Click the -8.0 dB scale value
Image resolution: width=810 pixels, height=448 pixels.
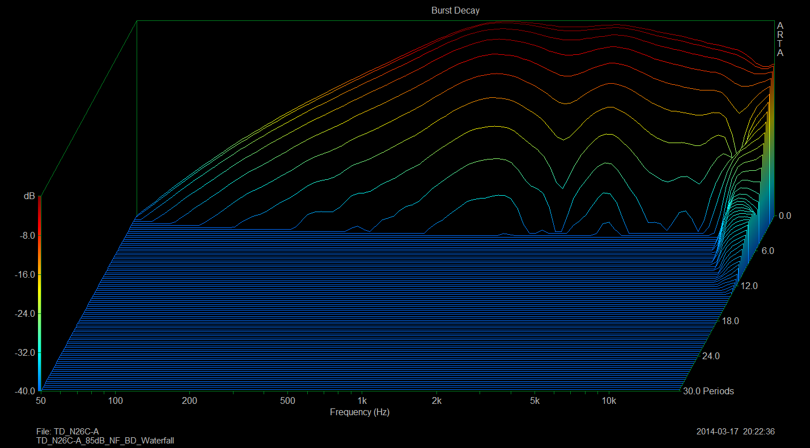(26, 235)
